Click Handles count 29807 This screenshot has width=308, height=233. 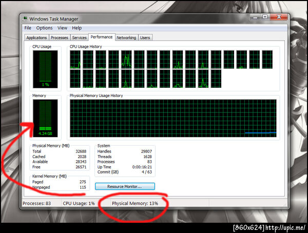point(146,151)
